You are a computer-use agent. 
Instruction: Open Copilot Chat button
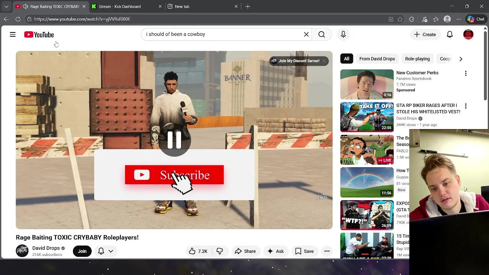(x=476, y=19)
